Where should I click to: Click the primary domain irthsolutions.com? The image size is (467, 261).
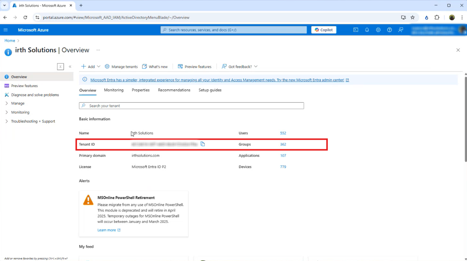pyautogui.click(x=146, y=155)
